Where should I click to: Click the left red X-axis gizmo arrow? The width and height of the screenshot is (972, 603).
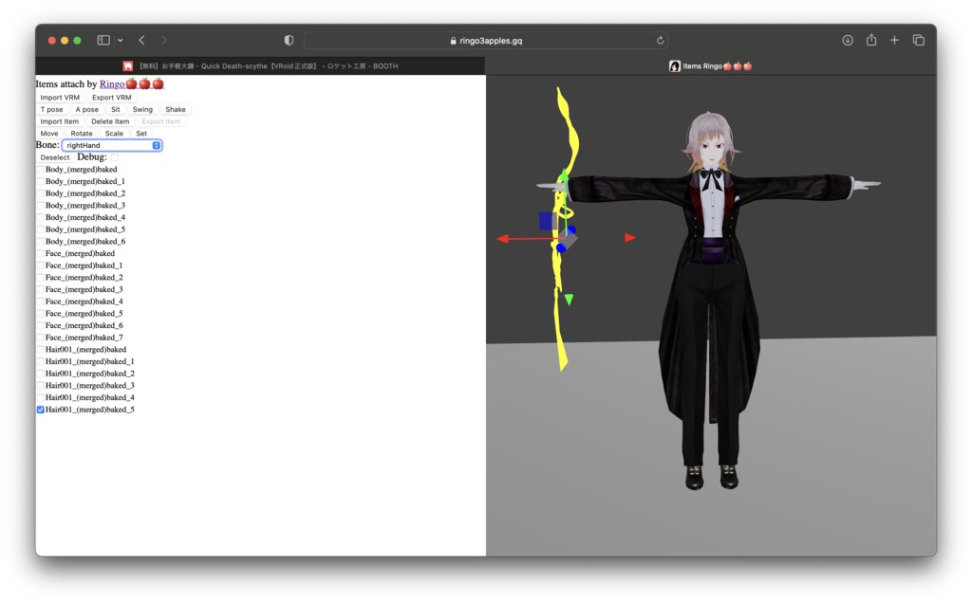click(x=503, y=238)
